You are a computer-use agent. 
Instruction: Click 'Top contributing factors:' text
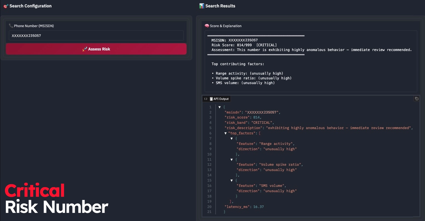(238, 64)
